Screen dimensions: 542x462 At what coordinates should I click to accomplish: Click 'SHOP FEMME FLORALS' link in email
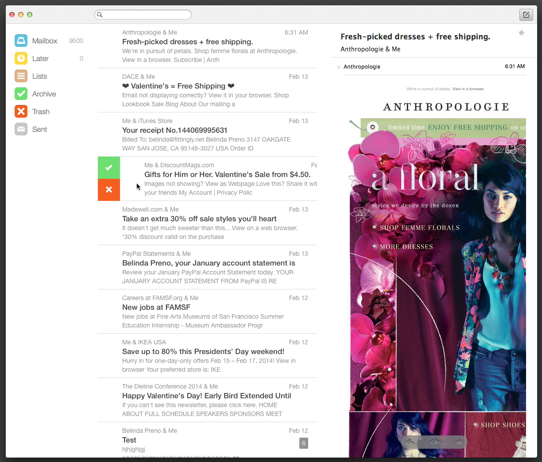pos(420,227)
